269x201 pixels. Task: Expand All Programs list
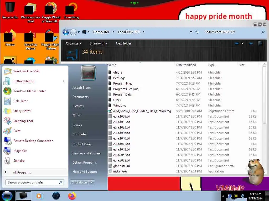pos(35,172)
